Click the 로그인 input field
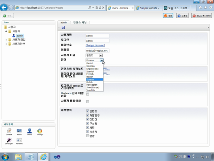Viewport: 214px width, 161px height. click(97, 41)
